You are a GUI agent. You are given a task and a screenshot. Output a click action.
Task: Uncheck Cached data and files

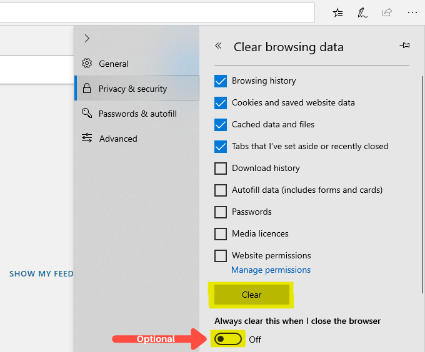[x=221, y=125]
